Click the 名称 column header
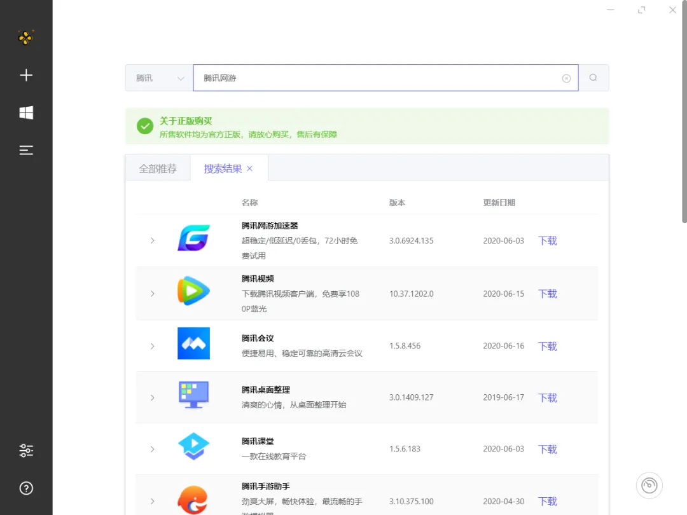 pyautogui.click(x=250, y=202)
